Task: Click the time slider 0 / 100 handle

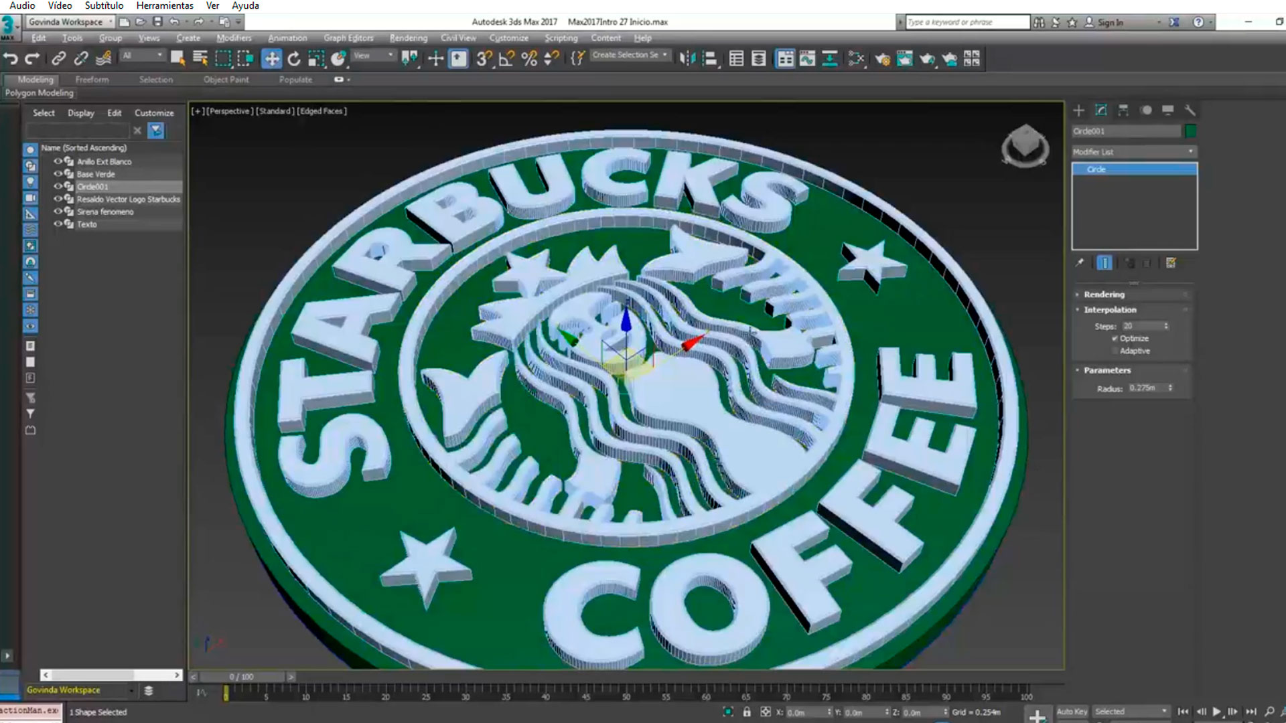Action: click(x=241, y=677)
